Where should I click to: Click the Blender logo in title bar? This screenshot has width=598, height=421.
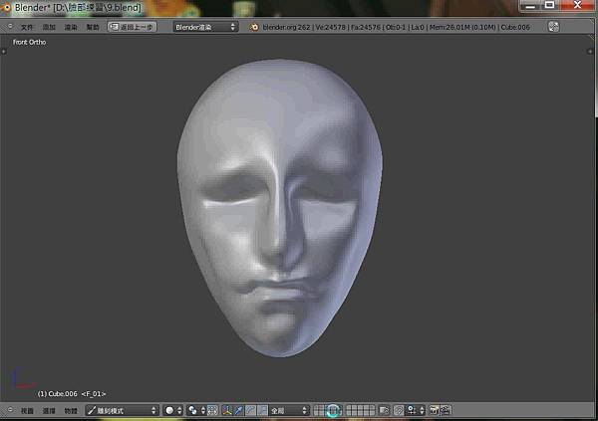[7, 8]
